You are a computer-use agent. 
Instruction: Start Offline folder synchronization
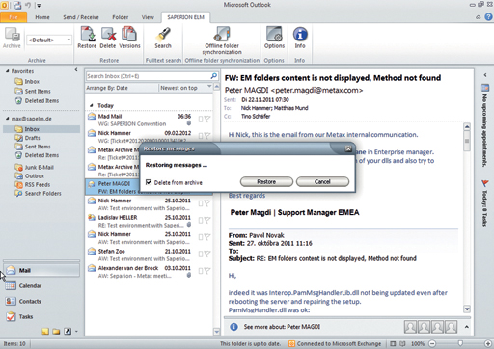pyautogui.click(x=222, y=40)
